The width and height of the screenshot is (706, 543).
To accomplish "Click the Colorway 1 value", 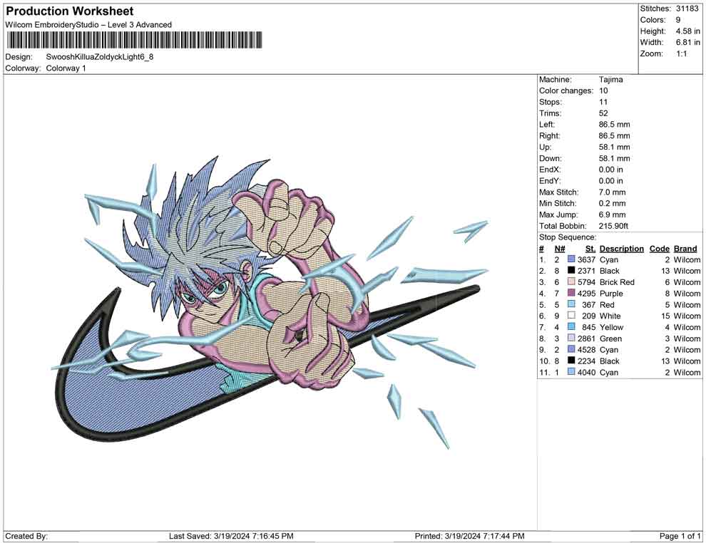I will pyautogui.click(x=66, y=68).
